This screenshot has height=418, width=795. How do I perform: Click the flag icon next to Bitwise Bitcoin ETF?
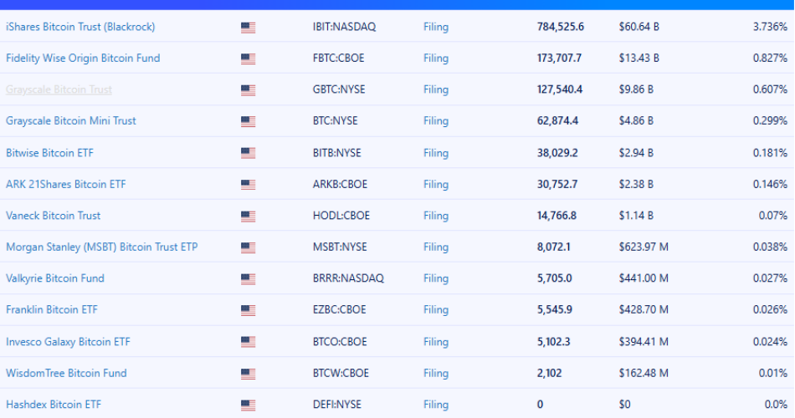248,153
